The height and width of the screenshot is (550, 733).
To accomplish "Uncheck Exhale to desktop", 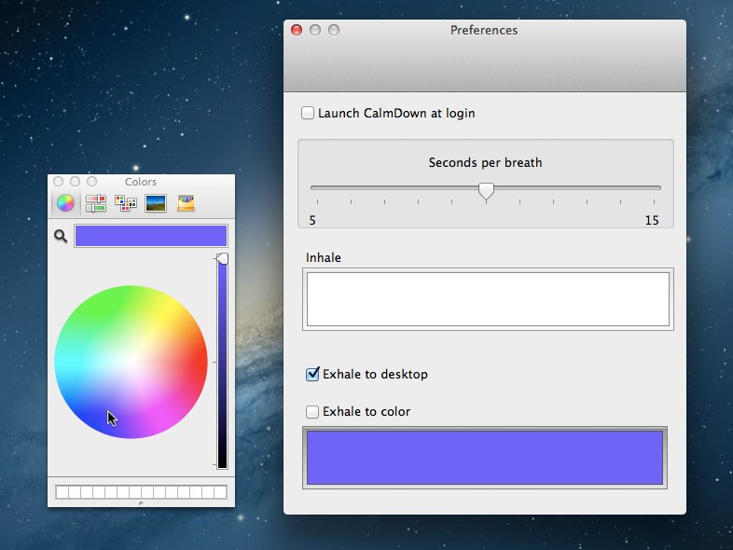I will coord(312,375).
